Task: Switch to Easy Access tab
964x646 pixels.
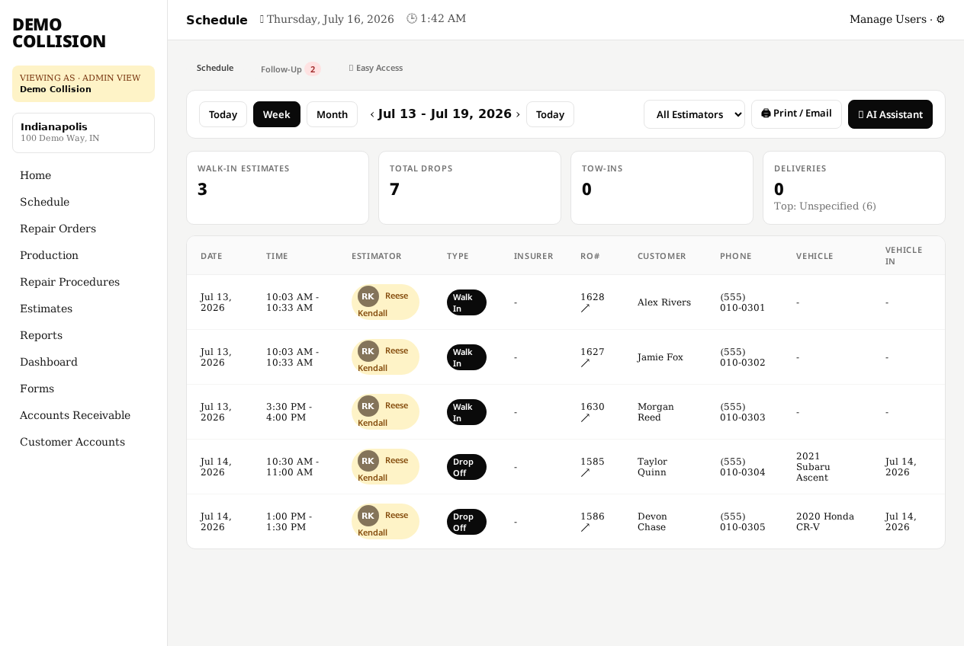Action: point(376,68)
